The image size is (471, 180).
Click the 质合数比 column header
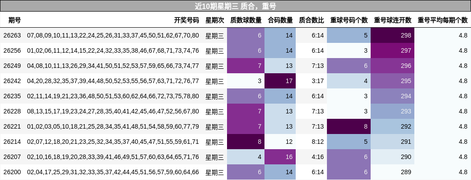coord(311,20)
